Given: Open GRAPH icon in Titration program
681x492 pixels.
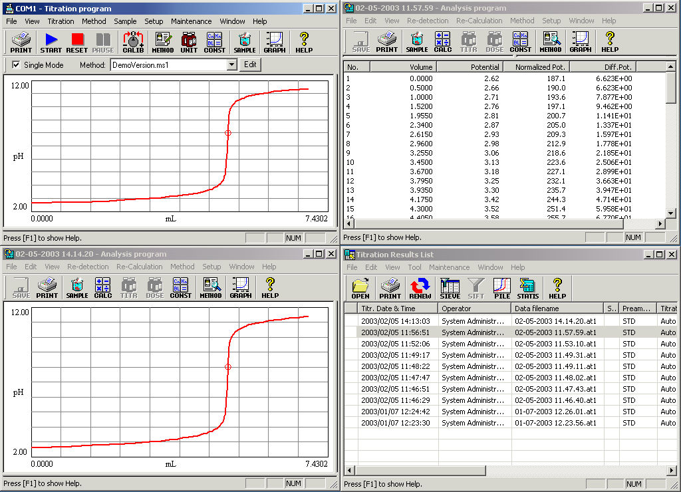Looking at the screenshot, I should [x=275, y=43].
